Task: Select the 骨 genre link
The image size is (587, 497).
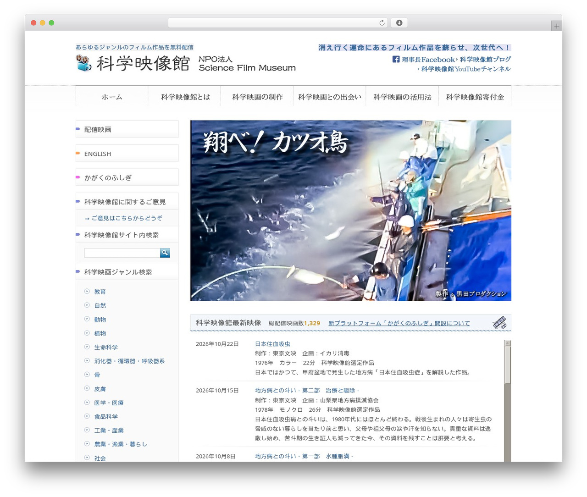Action: (x=97, y=375)
